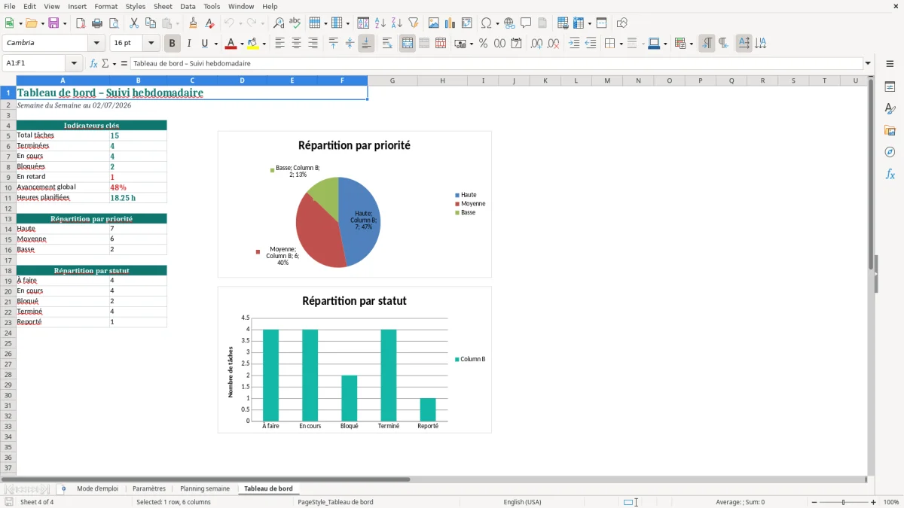Open the Sheet menu
Screen dimensions: 904x508
pos(163,6)
